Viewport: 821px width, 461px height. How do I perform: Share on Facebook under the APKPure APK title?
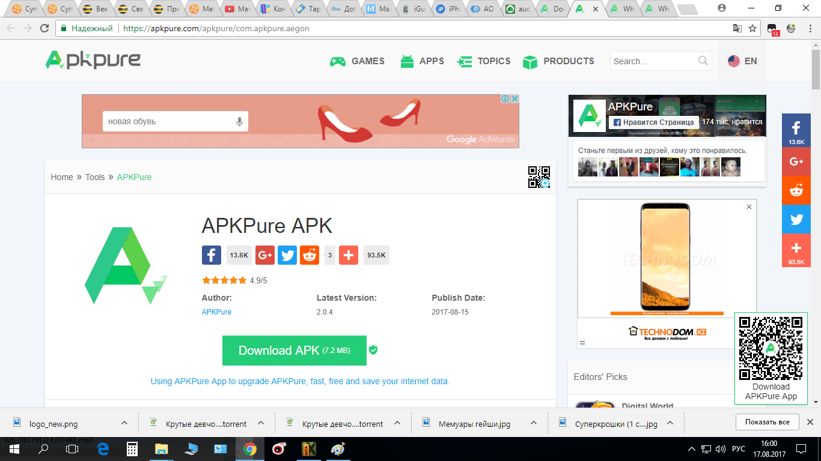pos(212,255)
